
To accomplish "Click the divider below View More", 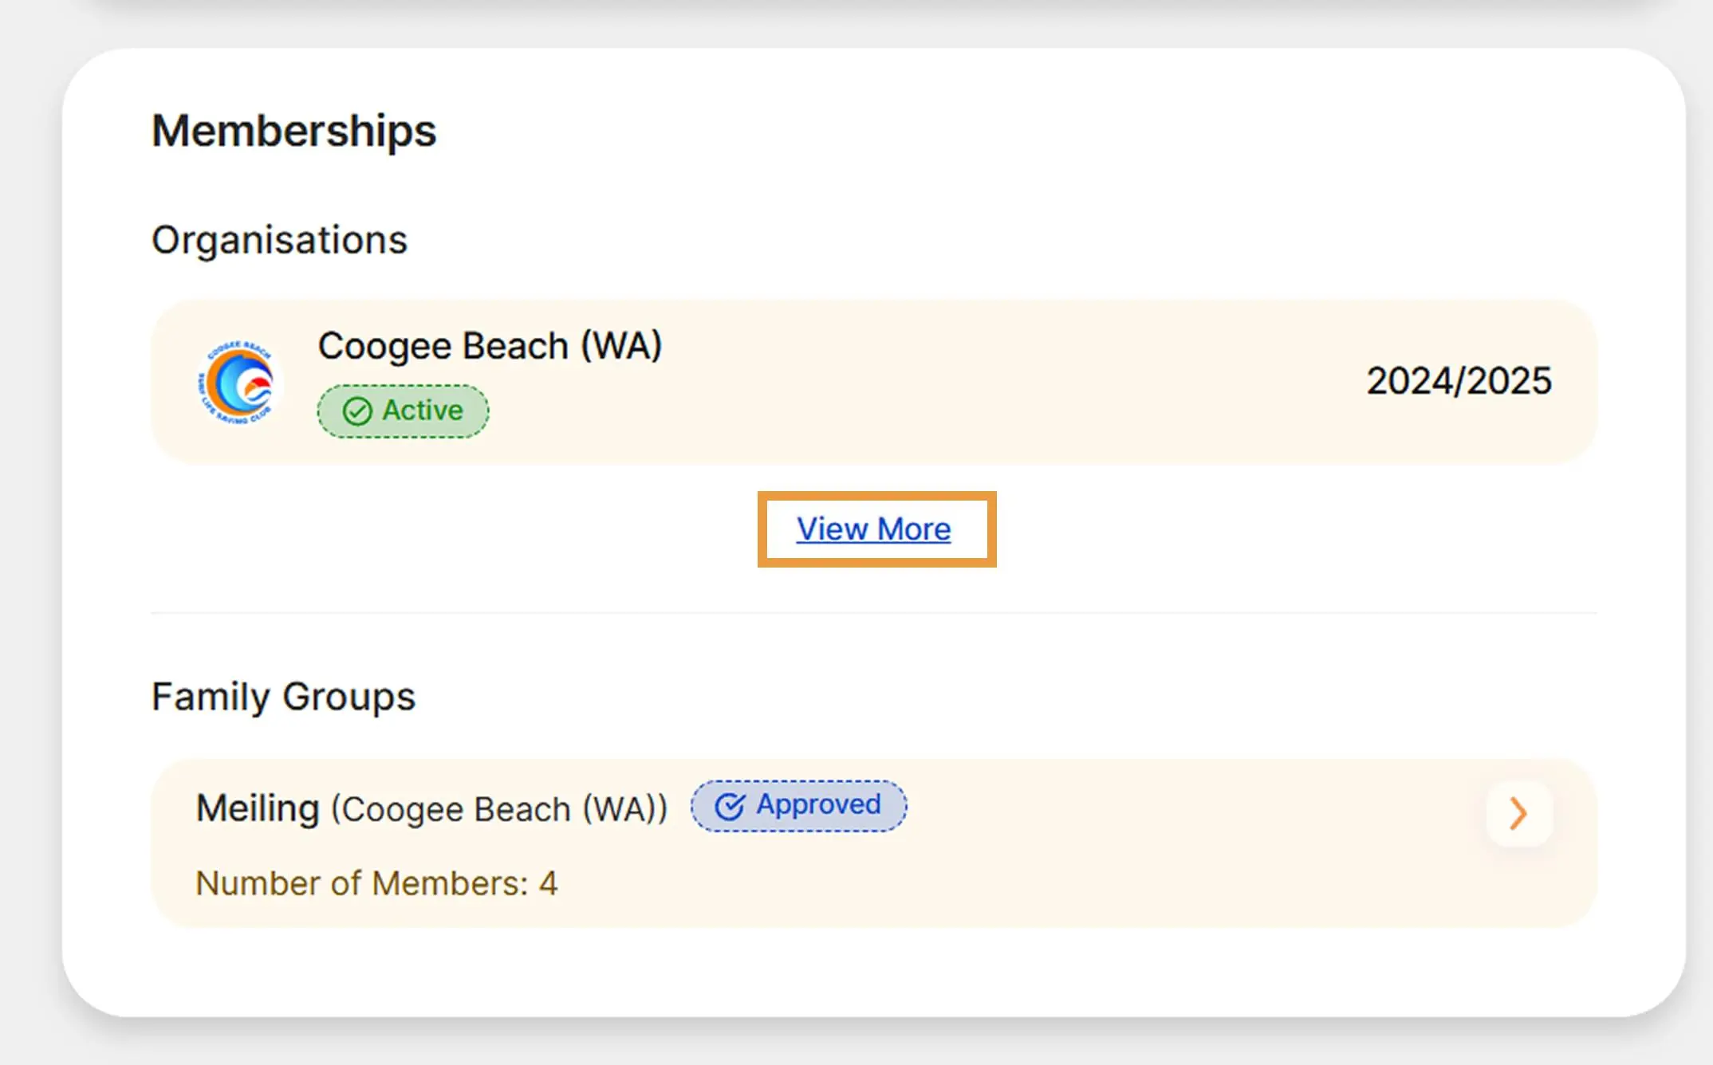I will (874, 613).
